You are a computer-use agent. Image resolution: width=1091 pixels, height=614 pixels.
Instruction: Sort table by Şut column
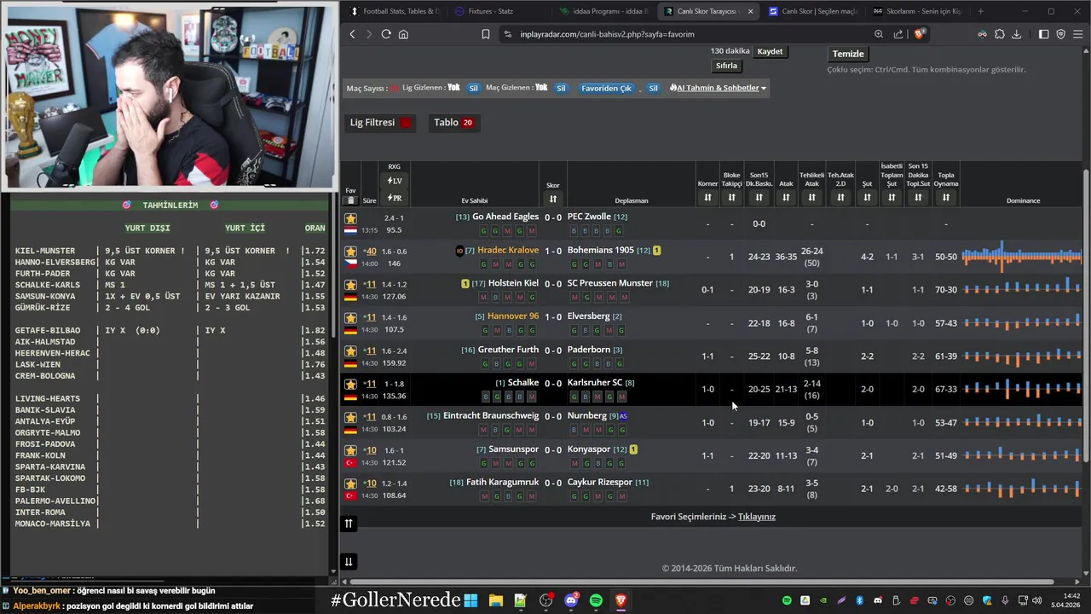(x=867, y=198)
